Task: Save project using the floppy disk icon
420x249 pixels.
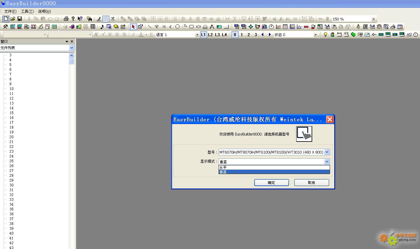Action: coord(20,19)
